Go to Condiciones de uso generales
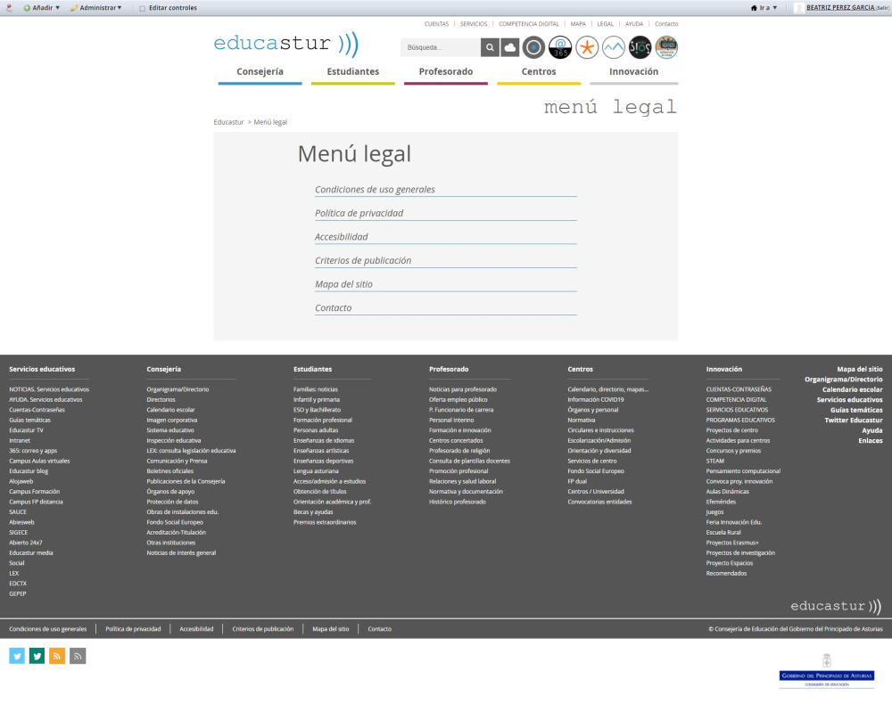Viewport: 892px width, 703px height. pos(375,190)
